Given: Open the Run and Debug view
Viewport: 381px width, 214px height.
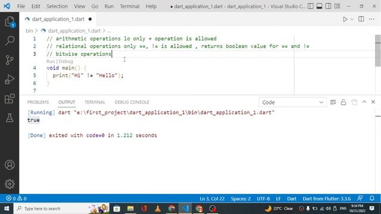Looking at the screenshot, I should click(10, 79).
